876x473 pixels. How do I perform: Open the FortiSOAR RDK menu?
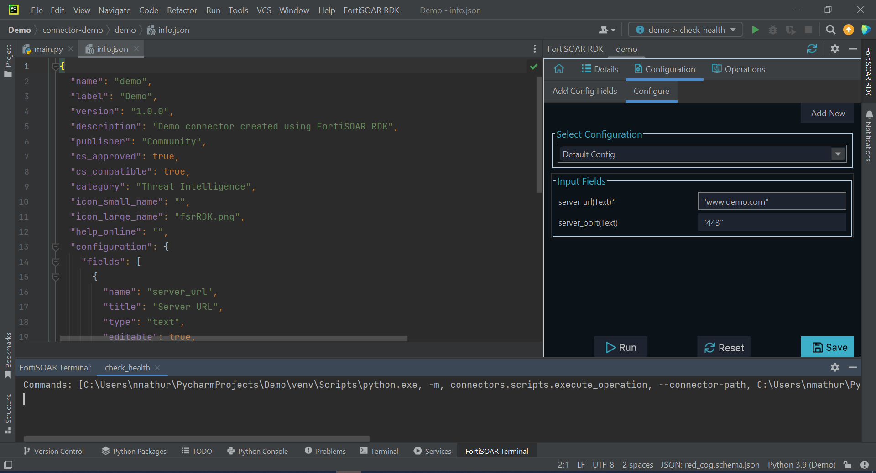point(371,10)
